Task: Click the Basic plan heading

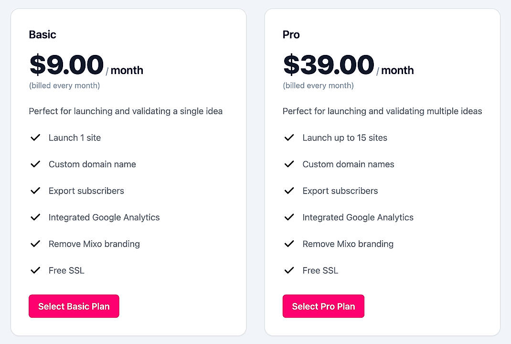Action: pyautogui.click(x=43, y=34)
